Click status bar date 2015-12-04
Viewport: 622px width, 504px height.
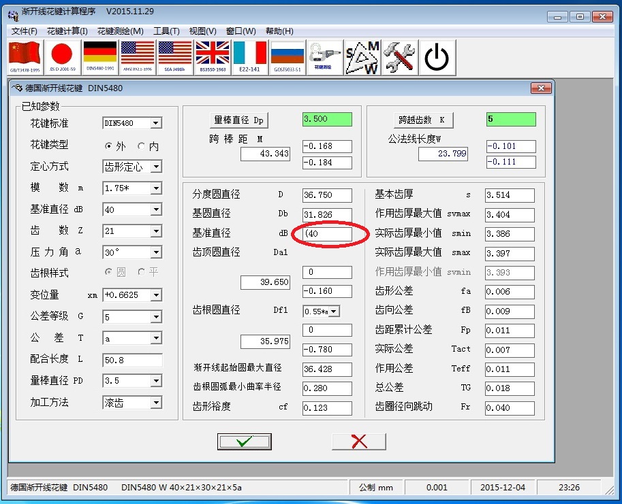(503, 488)
